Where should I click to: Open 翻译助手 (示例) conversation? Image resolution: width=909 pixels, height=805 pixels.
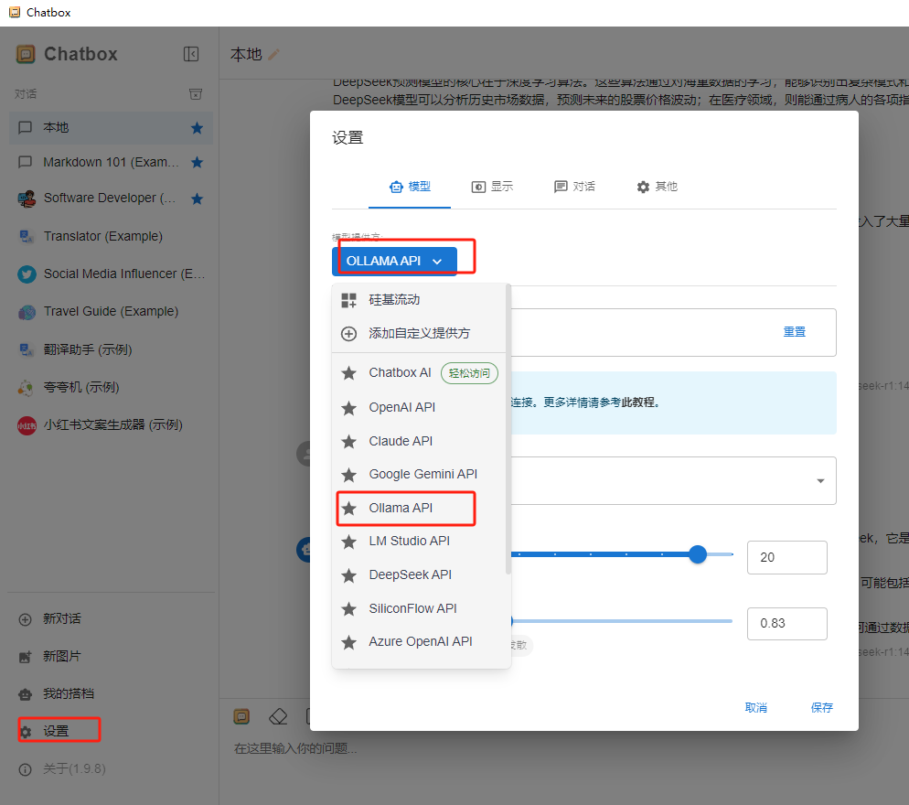[111, 349]
